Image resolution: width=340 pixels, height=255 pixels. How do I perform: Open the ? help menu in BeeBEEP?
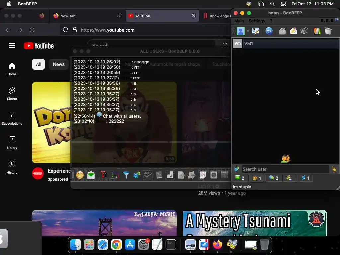271,21
